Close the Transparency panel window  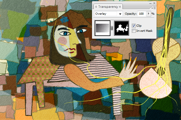[154, 3]
